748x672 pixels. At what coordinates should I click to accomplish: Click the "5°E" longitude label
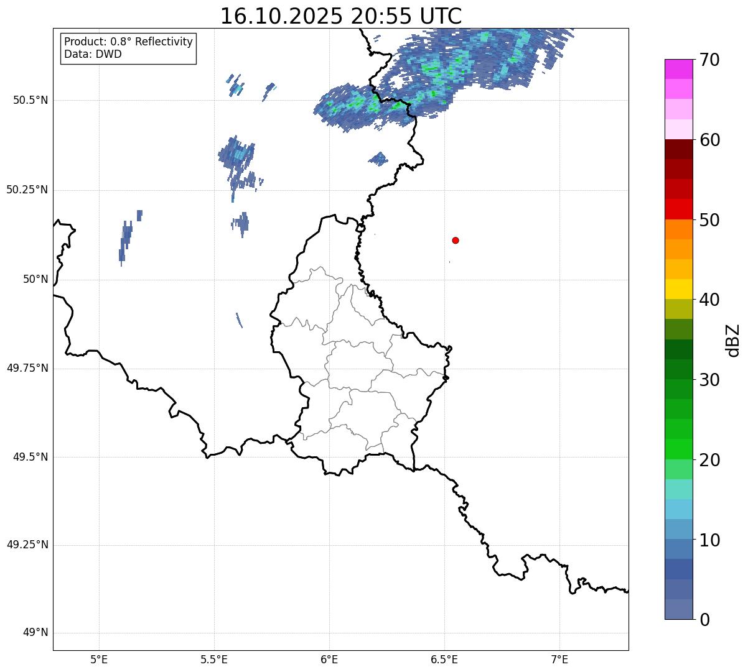click(99, 659)
